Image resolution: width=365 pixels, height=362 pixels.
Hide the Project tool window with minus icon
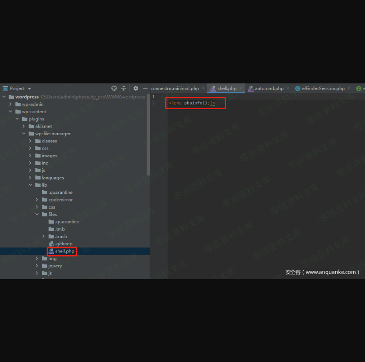point(145,88)
